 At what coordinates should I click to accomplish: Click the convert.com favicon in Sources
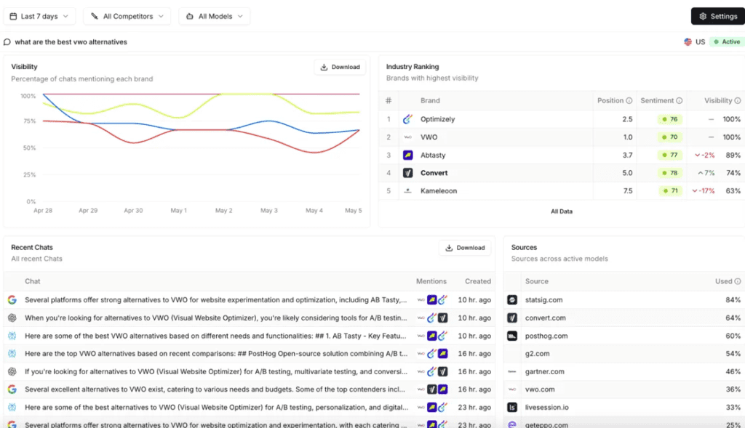[x=511, y=318]
